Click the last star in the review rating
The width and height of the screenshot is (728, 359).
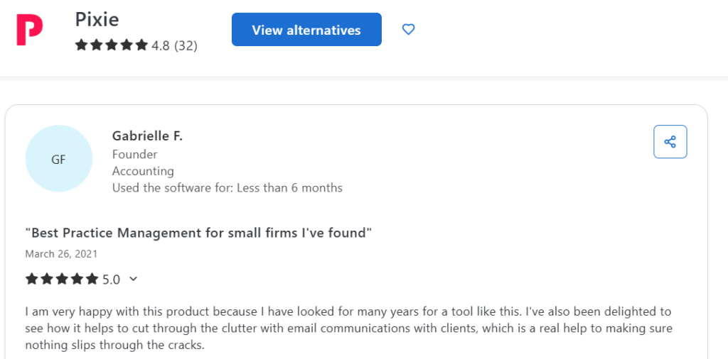[92, 279]
